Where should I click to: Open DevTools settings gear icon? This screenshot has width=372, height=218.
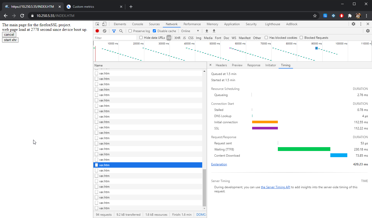[x=353, y=24]
